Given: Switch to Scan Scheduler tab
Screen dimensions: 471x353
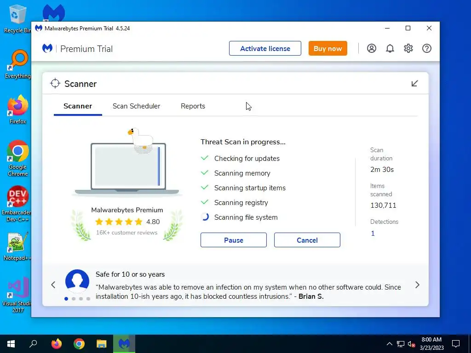Looking at the screenshot, I should [136, 106].
